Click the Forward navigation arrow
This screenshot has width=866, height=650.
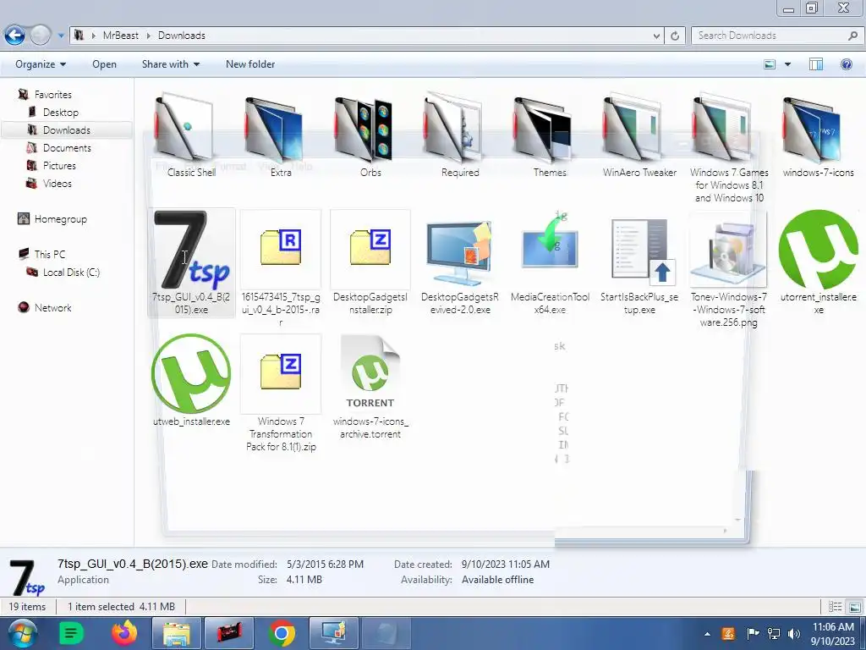tap(40, 36)
